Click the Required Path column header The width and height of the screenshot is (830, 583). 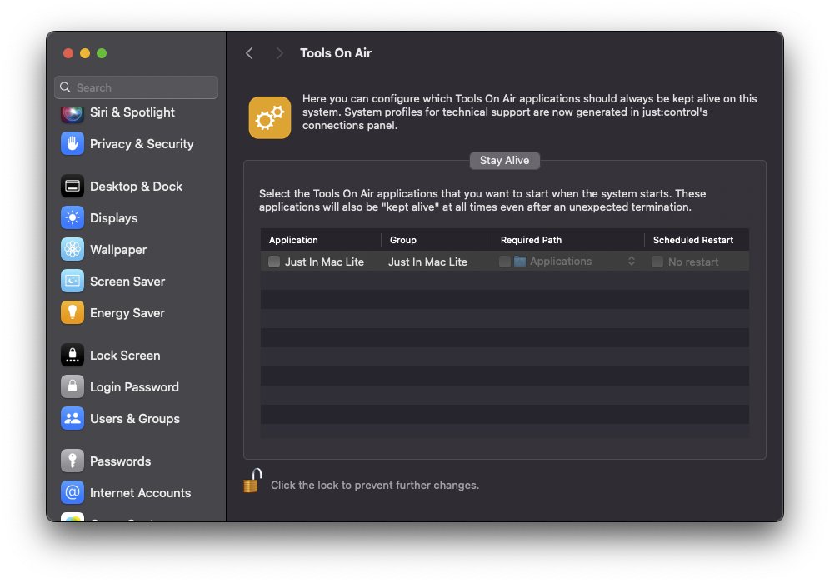coord(568,240)
